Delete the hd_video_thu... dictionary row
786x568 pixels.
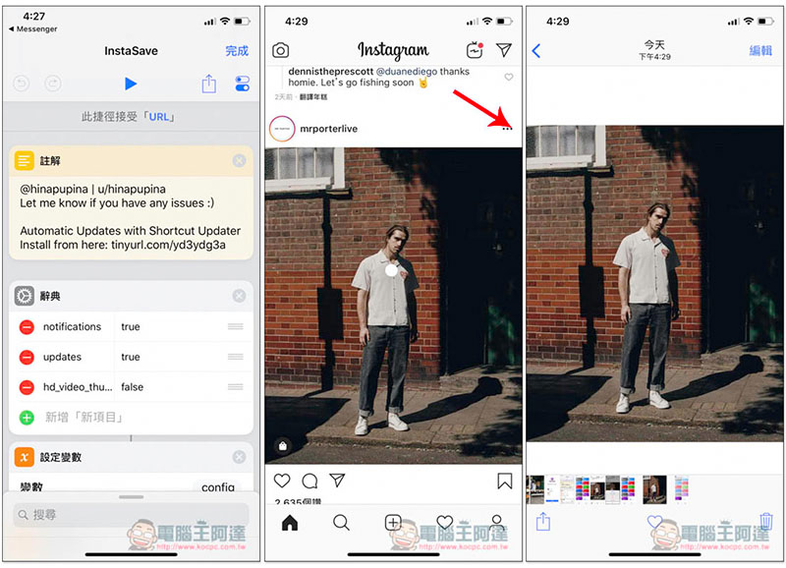(27, 387)
